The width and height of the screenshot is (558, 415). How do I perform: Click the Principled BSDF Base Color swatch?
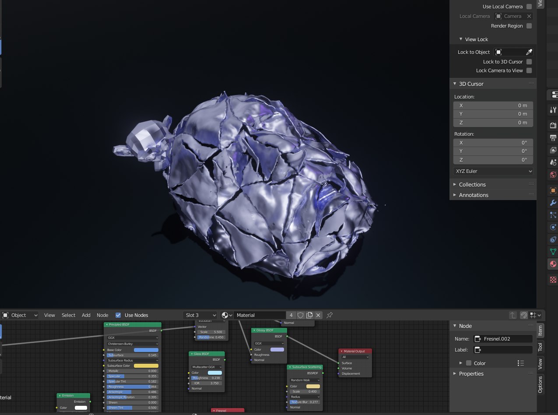pos(146,350)
